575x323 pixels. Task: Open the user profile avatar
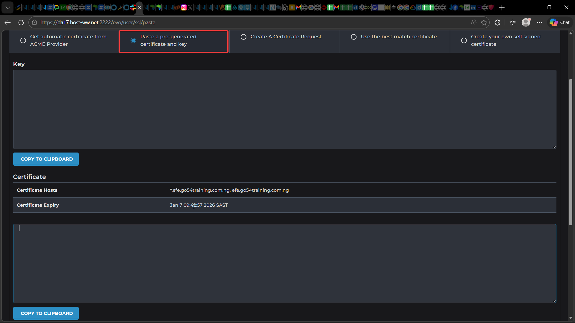point(526,22)
